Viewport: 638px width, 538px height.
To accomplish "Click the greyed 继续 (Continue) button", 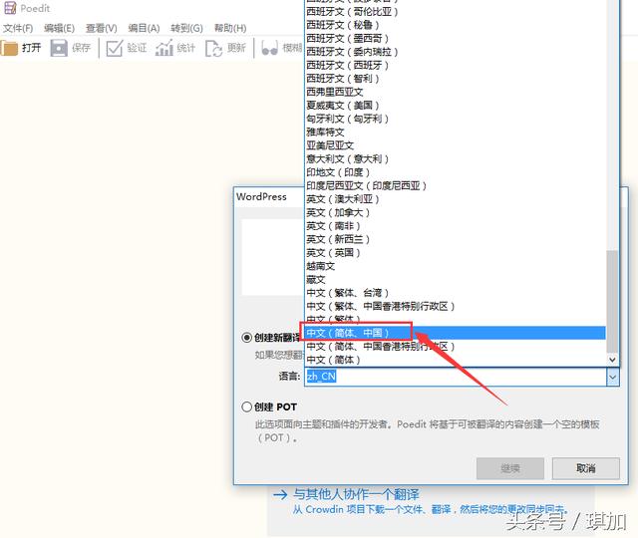I will [x=510, y=468].
